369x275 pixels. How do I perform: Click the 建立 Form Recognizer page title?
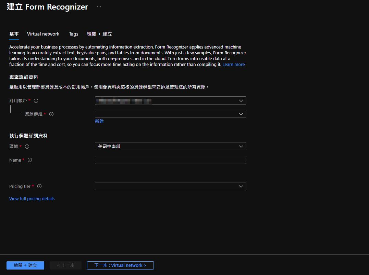[47, 7]
